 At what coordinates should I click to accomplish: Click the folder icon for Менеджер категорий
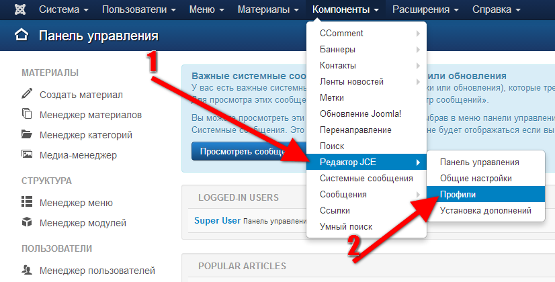[x=27, y=135]
